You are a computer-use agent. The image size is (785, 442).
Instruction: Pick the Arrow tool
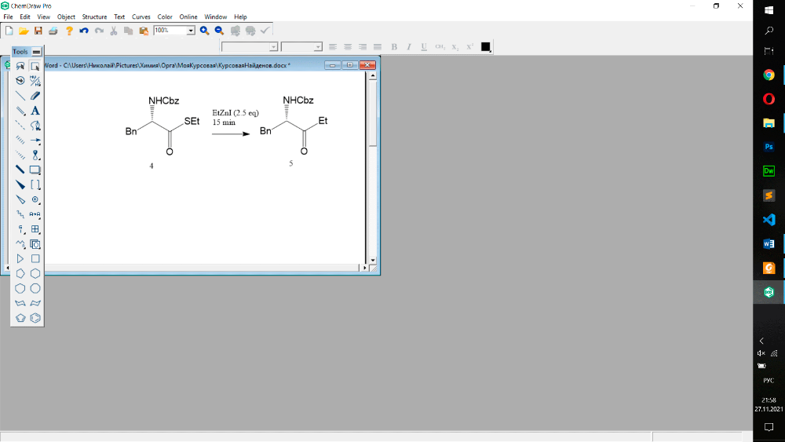[35, 141]
